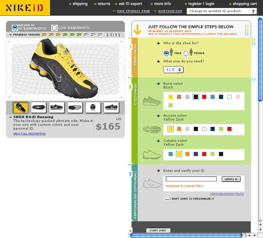Open the Personalization Policy link
Viewport: 263px width, 238px height.
click(227, 194)
